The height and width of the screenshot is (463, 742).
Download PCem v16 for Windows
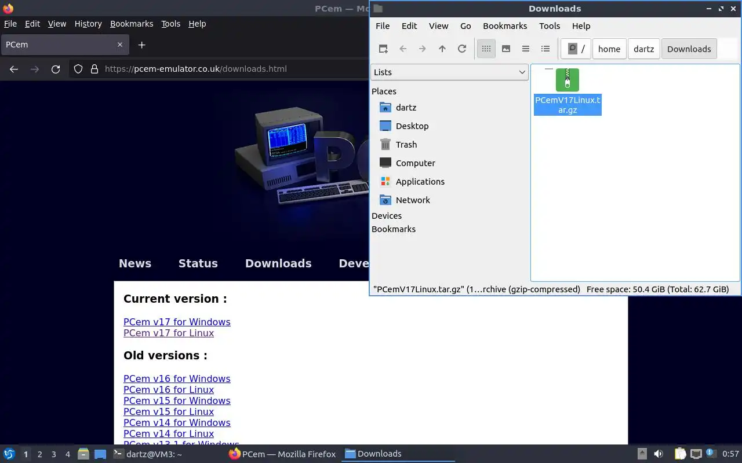177,379
